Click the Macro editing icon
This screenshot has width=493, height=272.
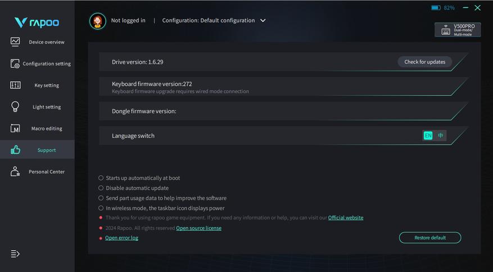[15, 128]
